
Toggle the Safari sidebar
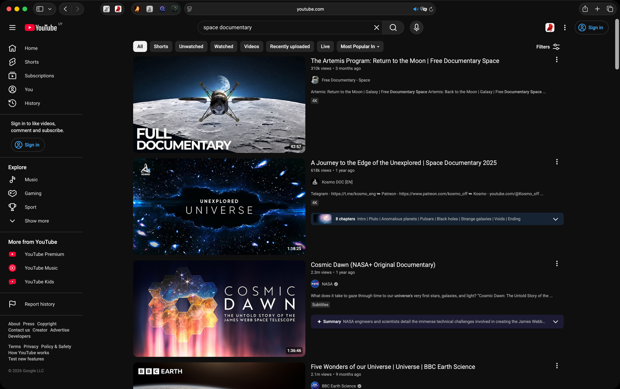[40, 9]
